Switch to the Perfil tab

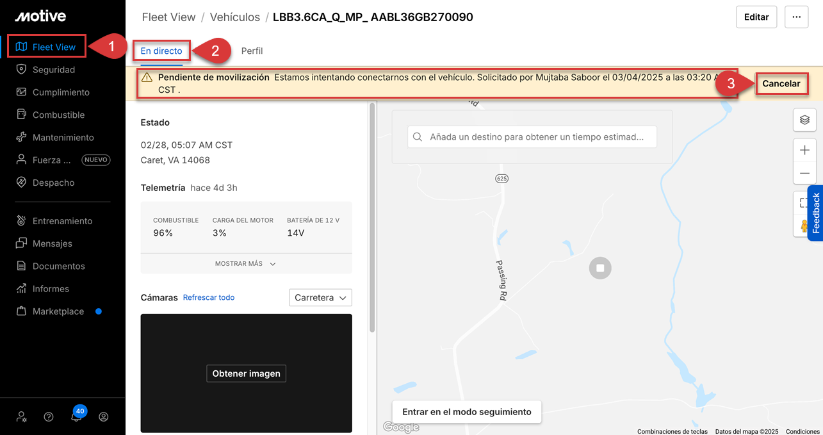tap(252, 51)
